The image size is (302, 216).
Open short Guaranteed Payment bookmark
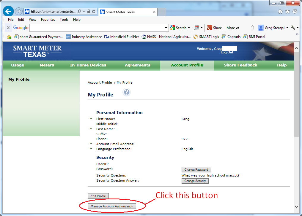[39, 37]
